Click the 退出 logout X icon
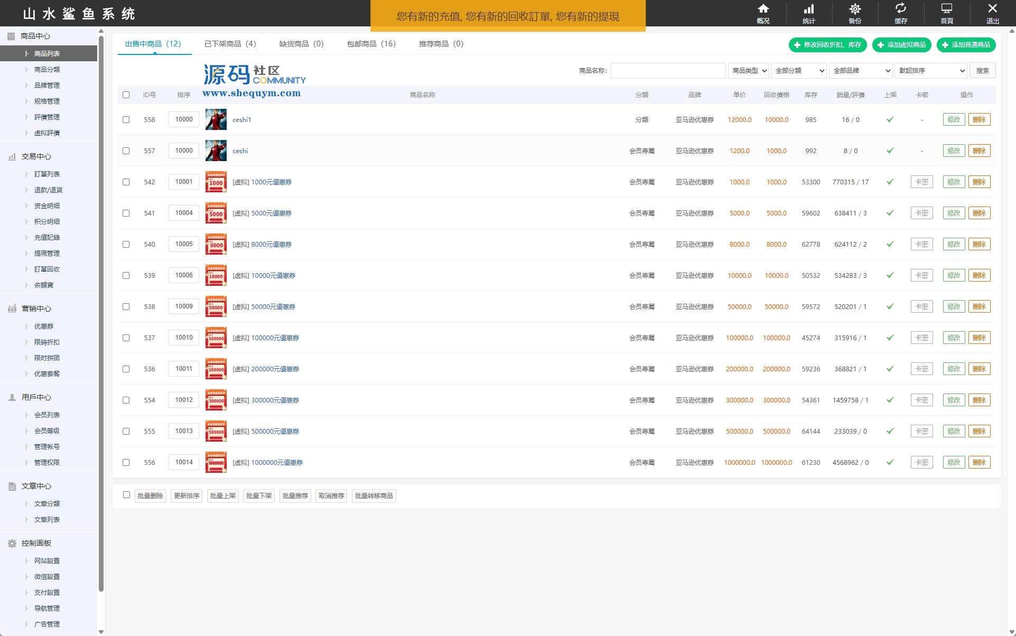 (x=992, y=9)
